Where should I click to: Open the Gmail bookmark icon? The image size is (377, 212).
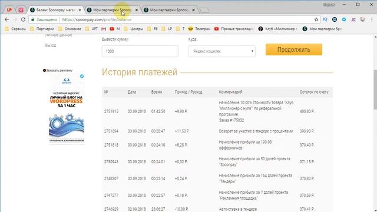[x=104, y=29]
